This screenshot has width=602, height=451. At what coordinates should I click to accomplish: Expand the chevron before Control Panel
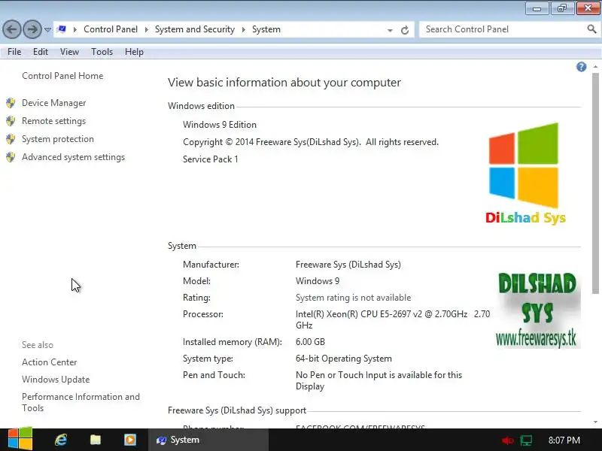(x=75, y=29)
